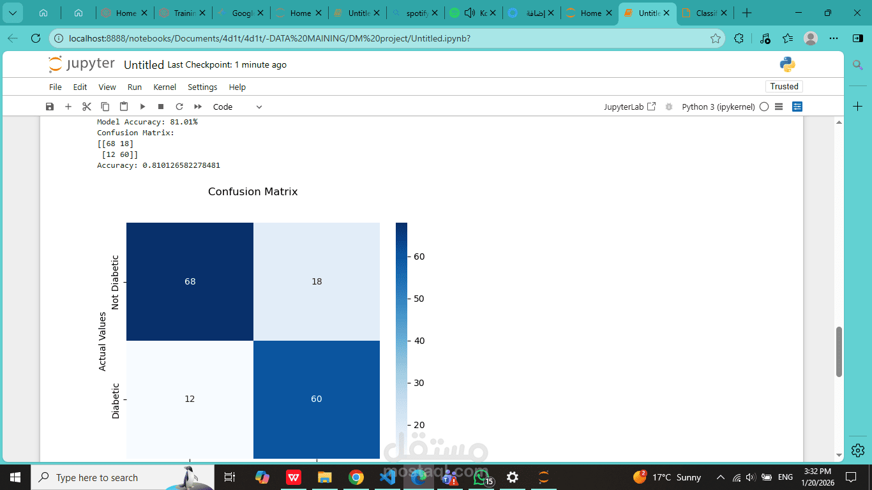Open the hamburger menu next to kernel status
This screenshot has width=872, height=490.
tap(779, 107)
